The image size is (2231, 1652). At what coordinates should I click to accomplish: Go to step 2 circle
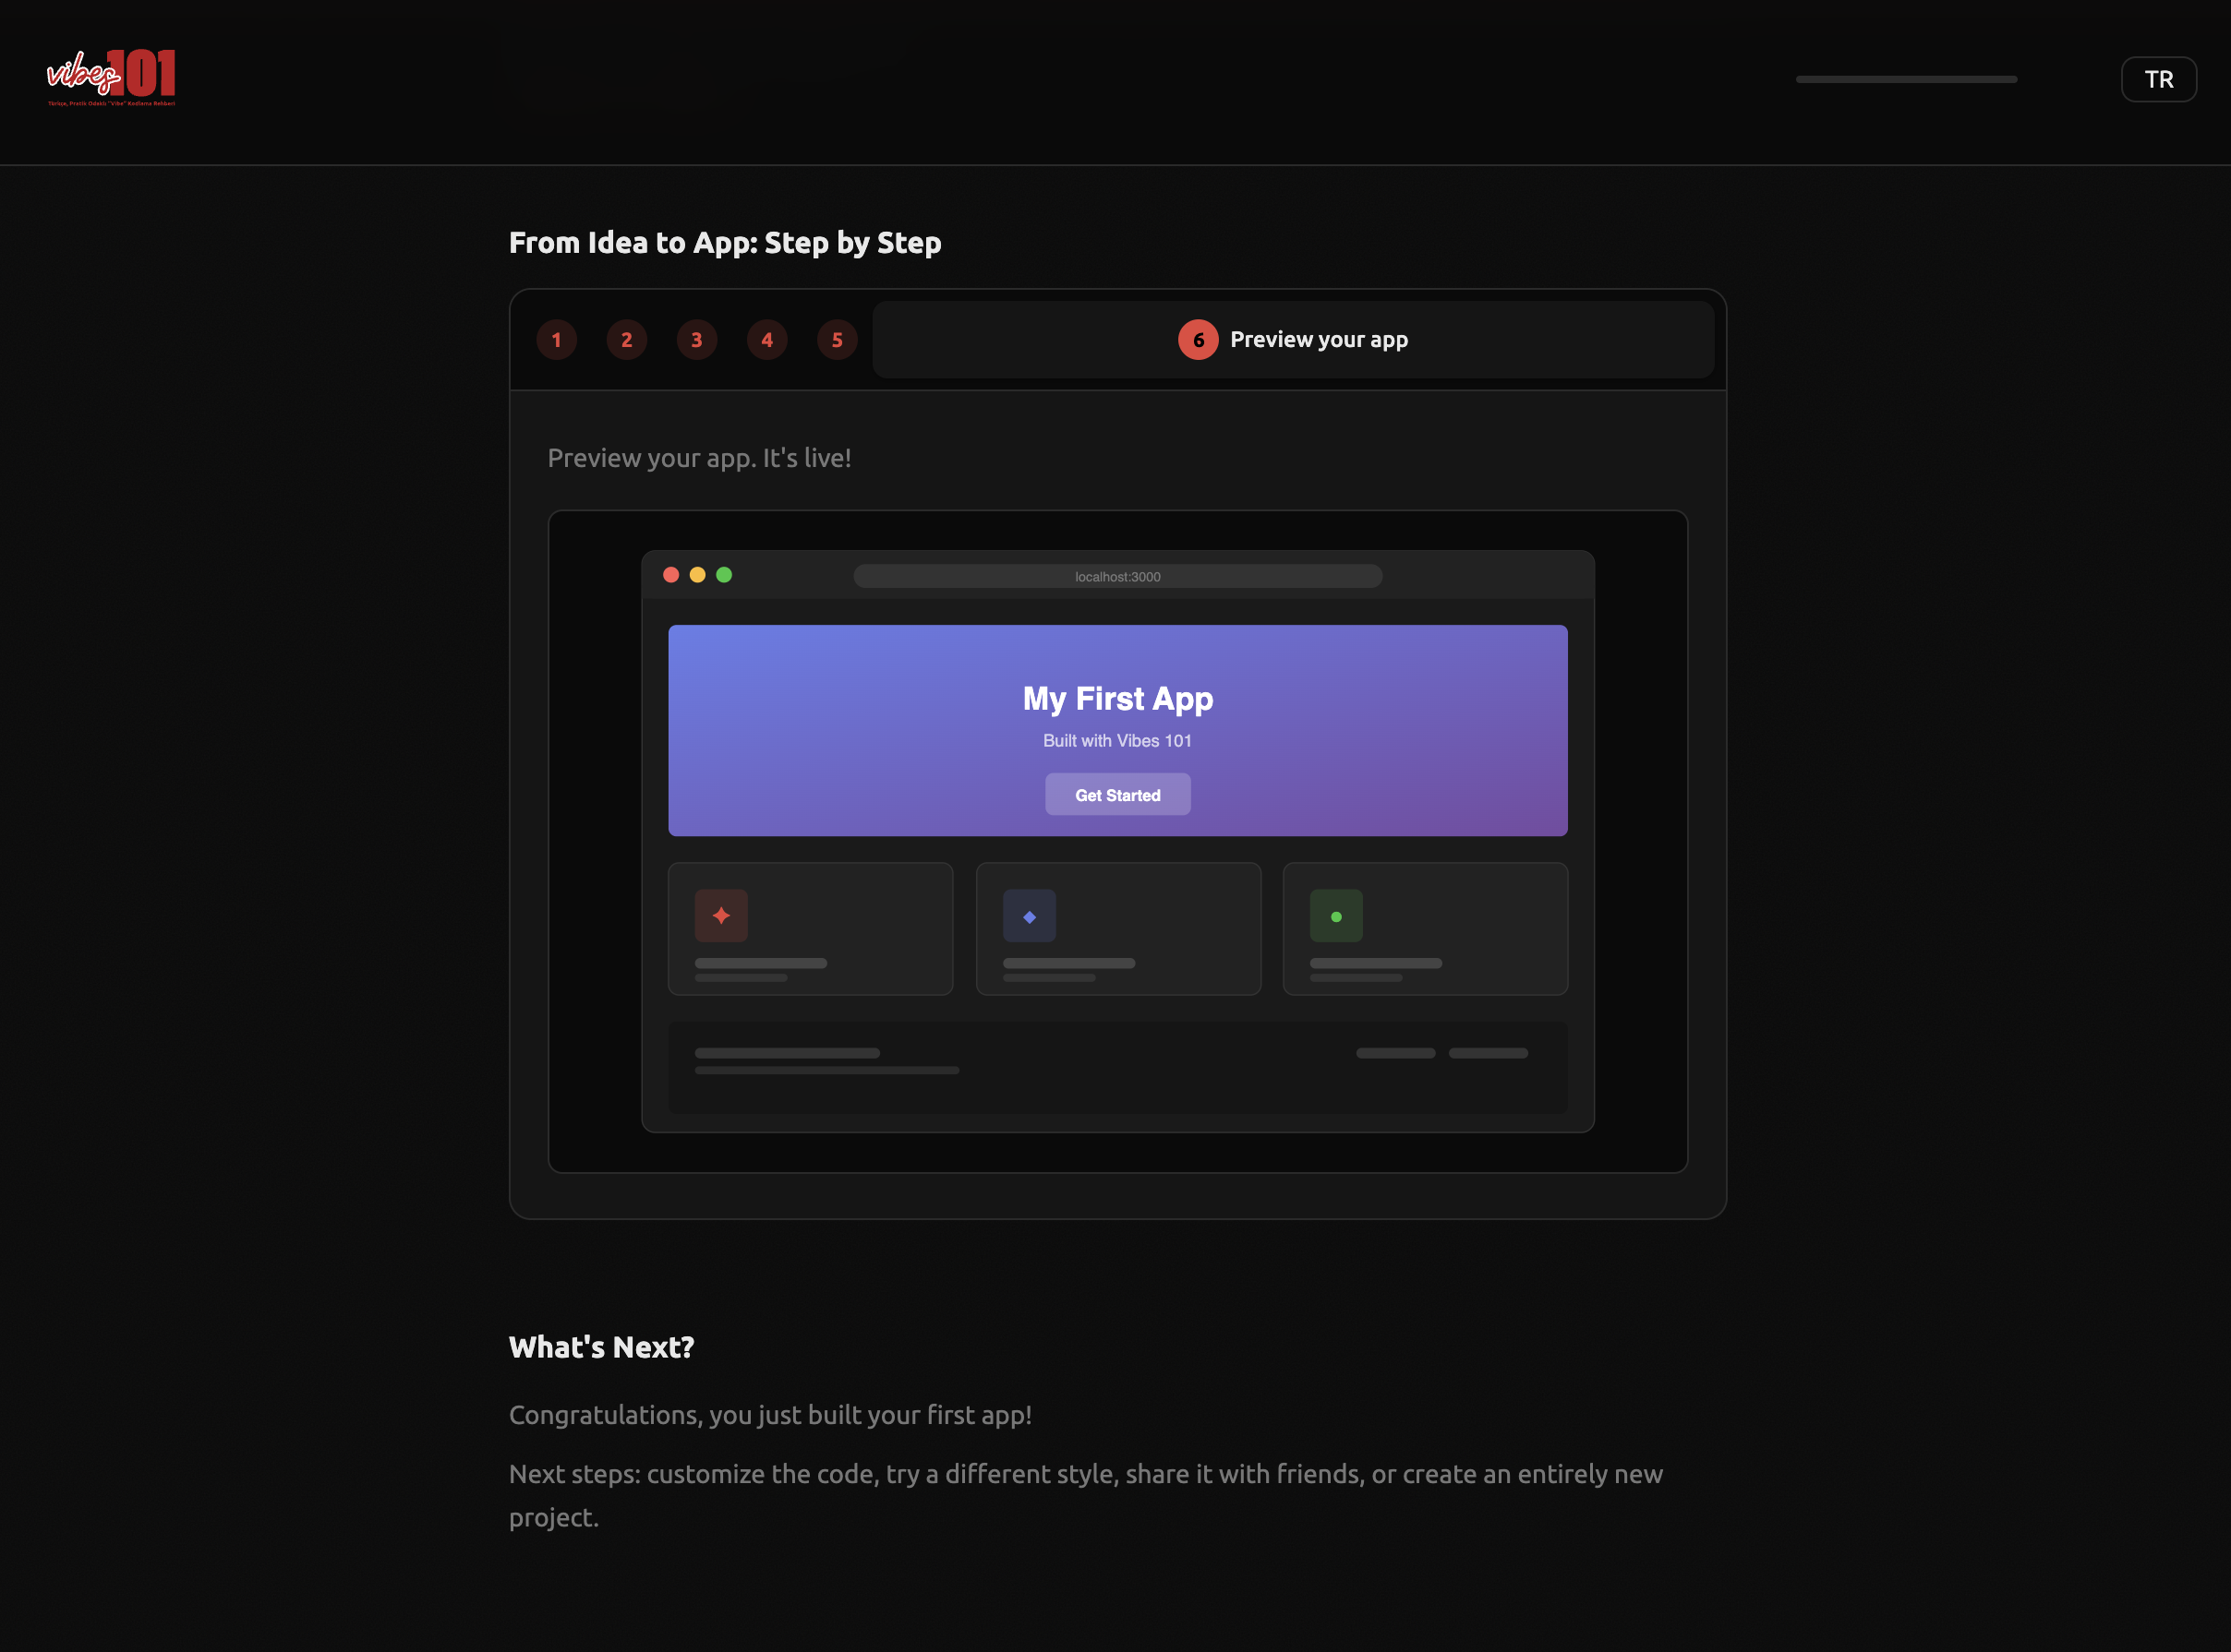click(626, 340)
